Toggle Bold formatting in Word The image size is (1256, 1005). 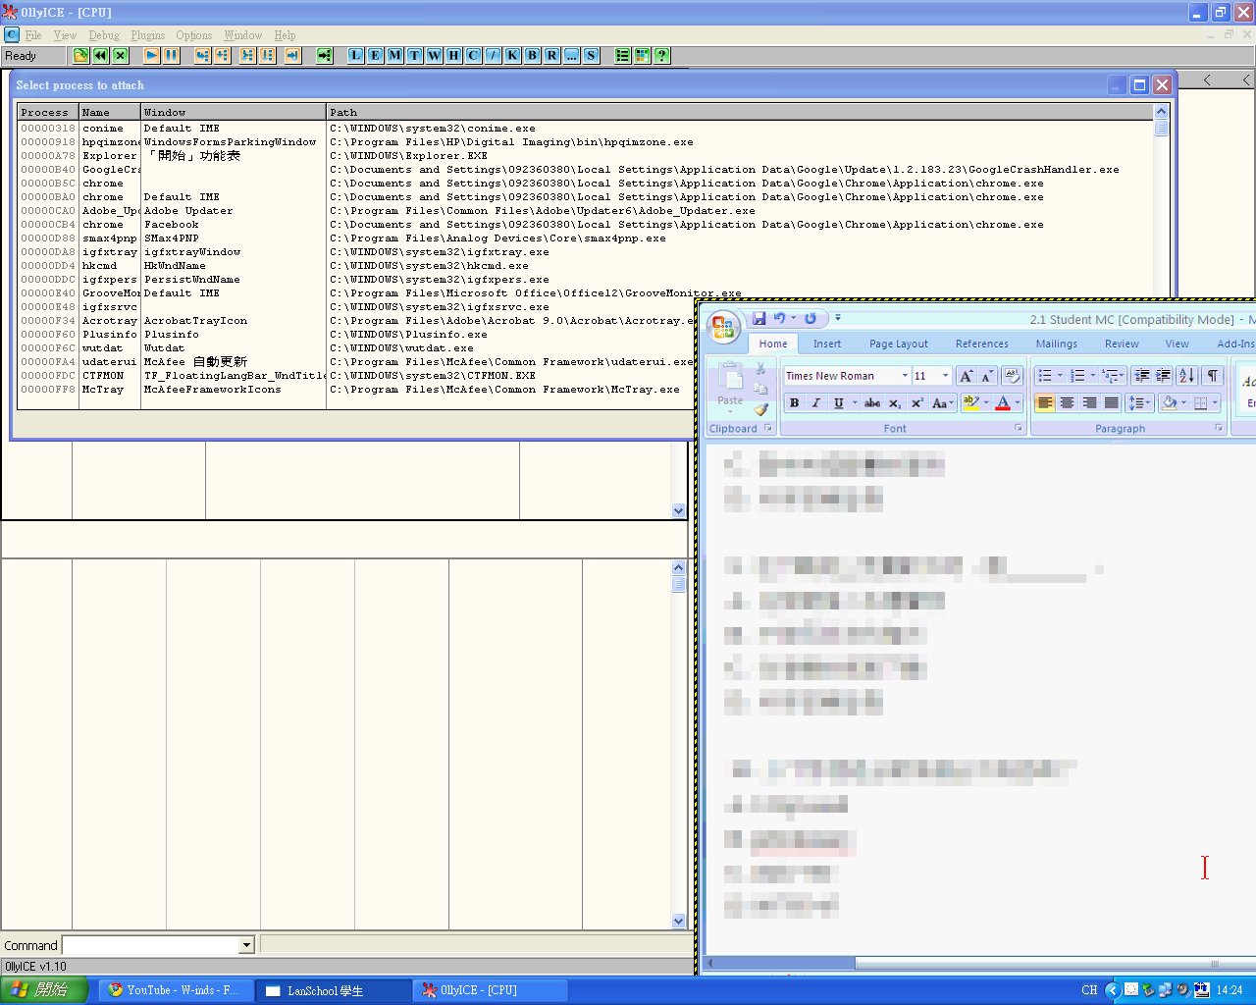[794, 403]
